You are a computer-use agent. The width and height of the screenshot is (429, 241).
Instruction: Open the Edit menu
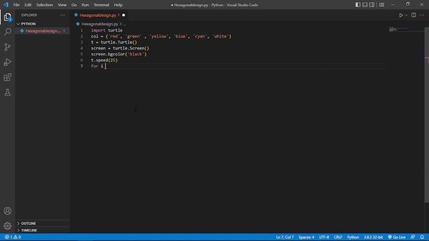[27, 5]
